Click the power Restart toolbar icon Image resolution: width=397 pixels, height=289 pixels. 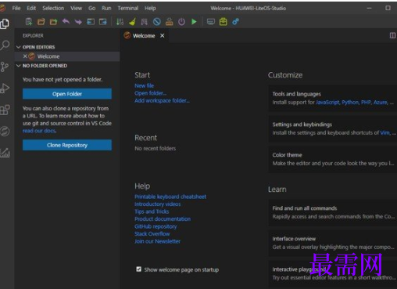181,22
